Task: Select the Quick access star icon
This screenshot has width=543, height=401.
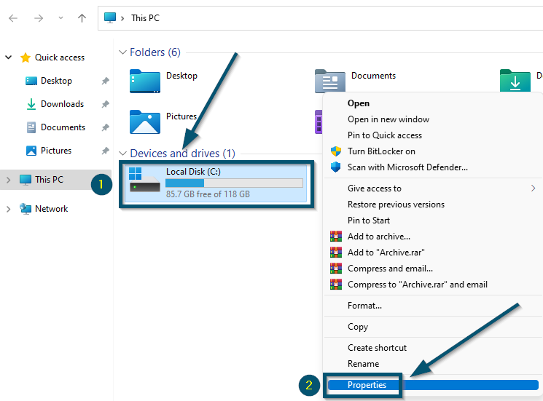Action: (26, 57)
